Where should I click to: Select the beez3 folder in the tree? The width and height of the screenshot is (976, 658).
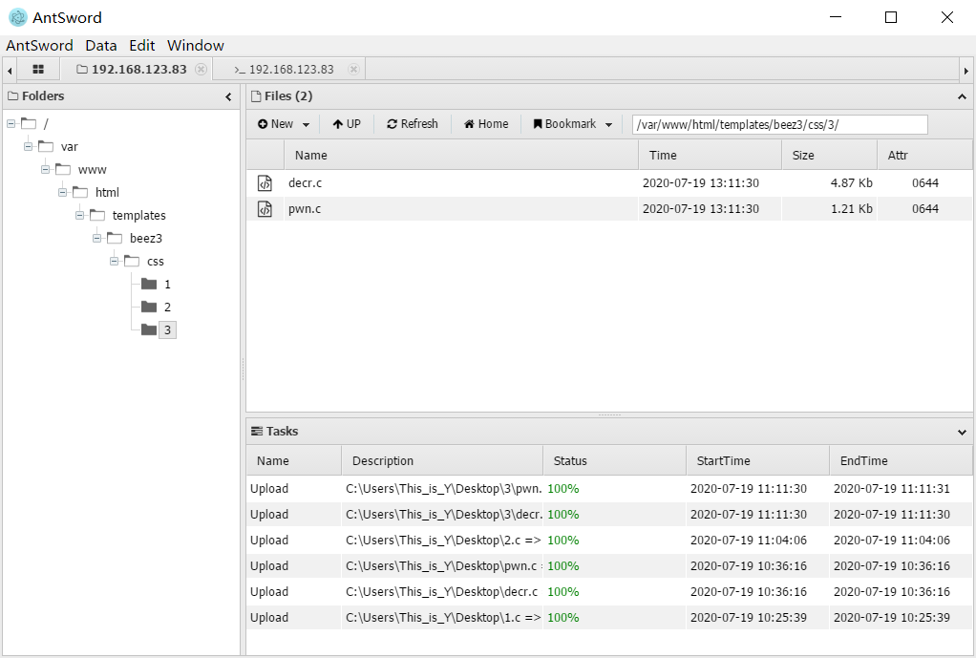tap(146, 239)
